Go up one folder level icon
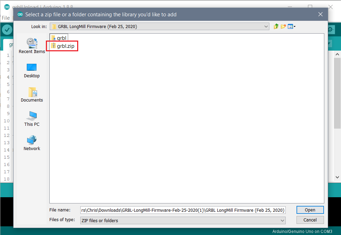Image resolution: width=341 pixels, height=235 pixels. tap(276, 26)
